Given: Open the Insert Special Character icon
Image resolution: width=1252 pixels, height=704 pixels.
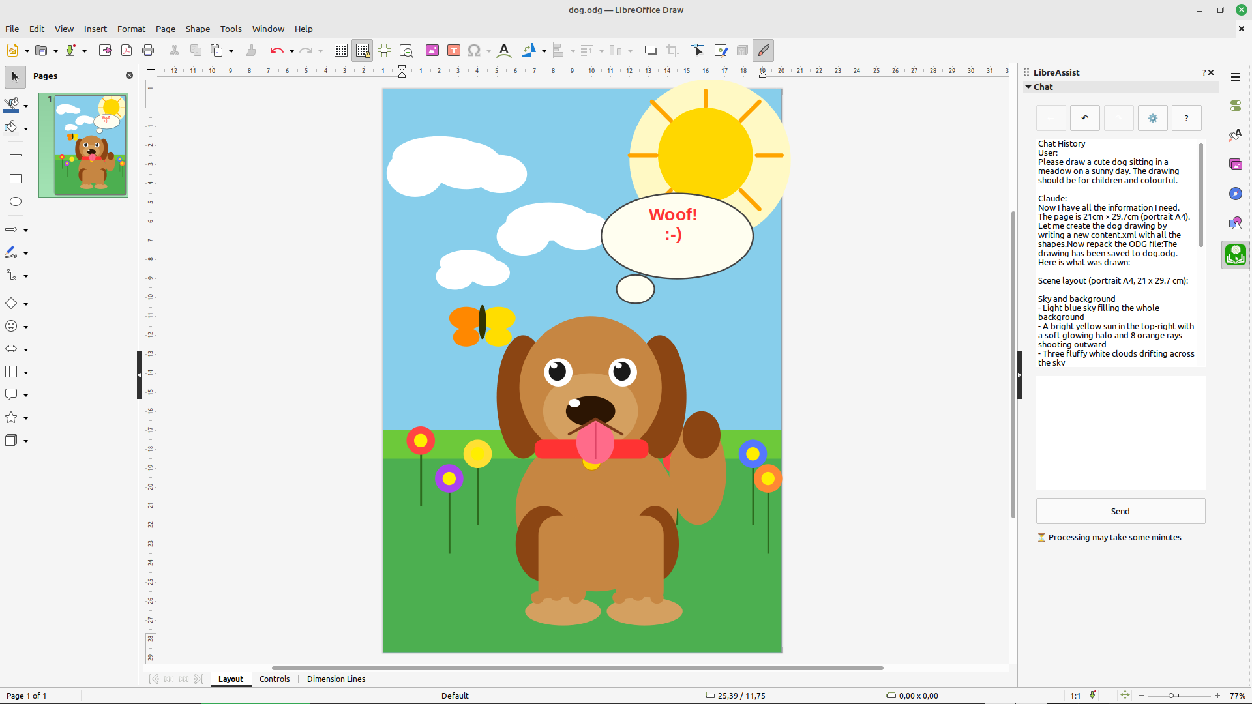Looking at the screenshot, I should (x=474, y=50).
